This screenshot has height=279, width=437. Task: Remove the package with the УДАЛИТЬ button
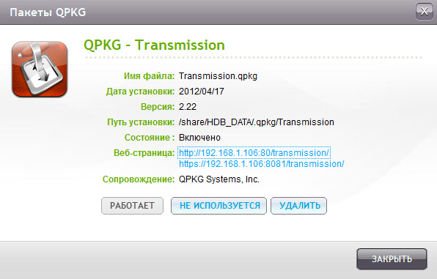coord(298,206)
